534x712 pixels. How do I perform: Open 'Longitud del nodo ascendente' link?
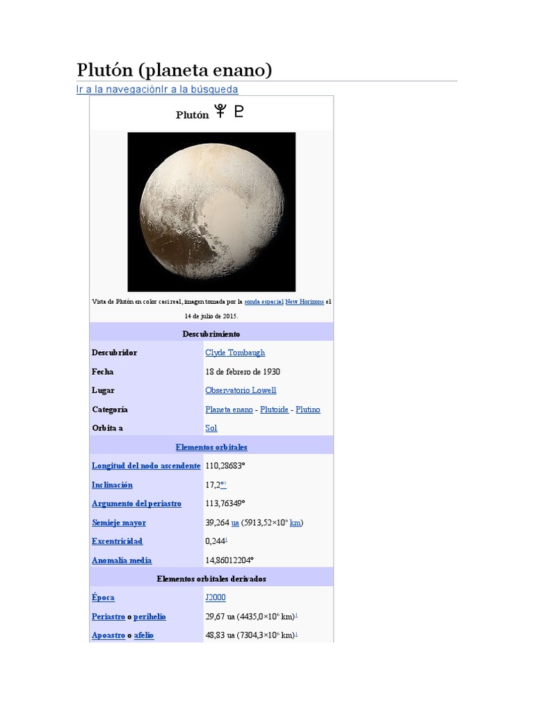146,466
